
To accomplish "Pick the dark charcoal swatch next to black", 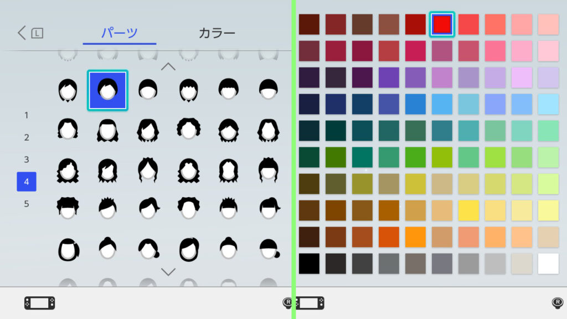I will coord(336,264).
